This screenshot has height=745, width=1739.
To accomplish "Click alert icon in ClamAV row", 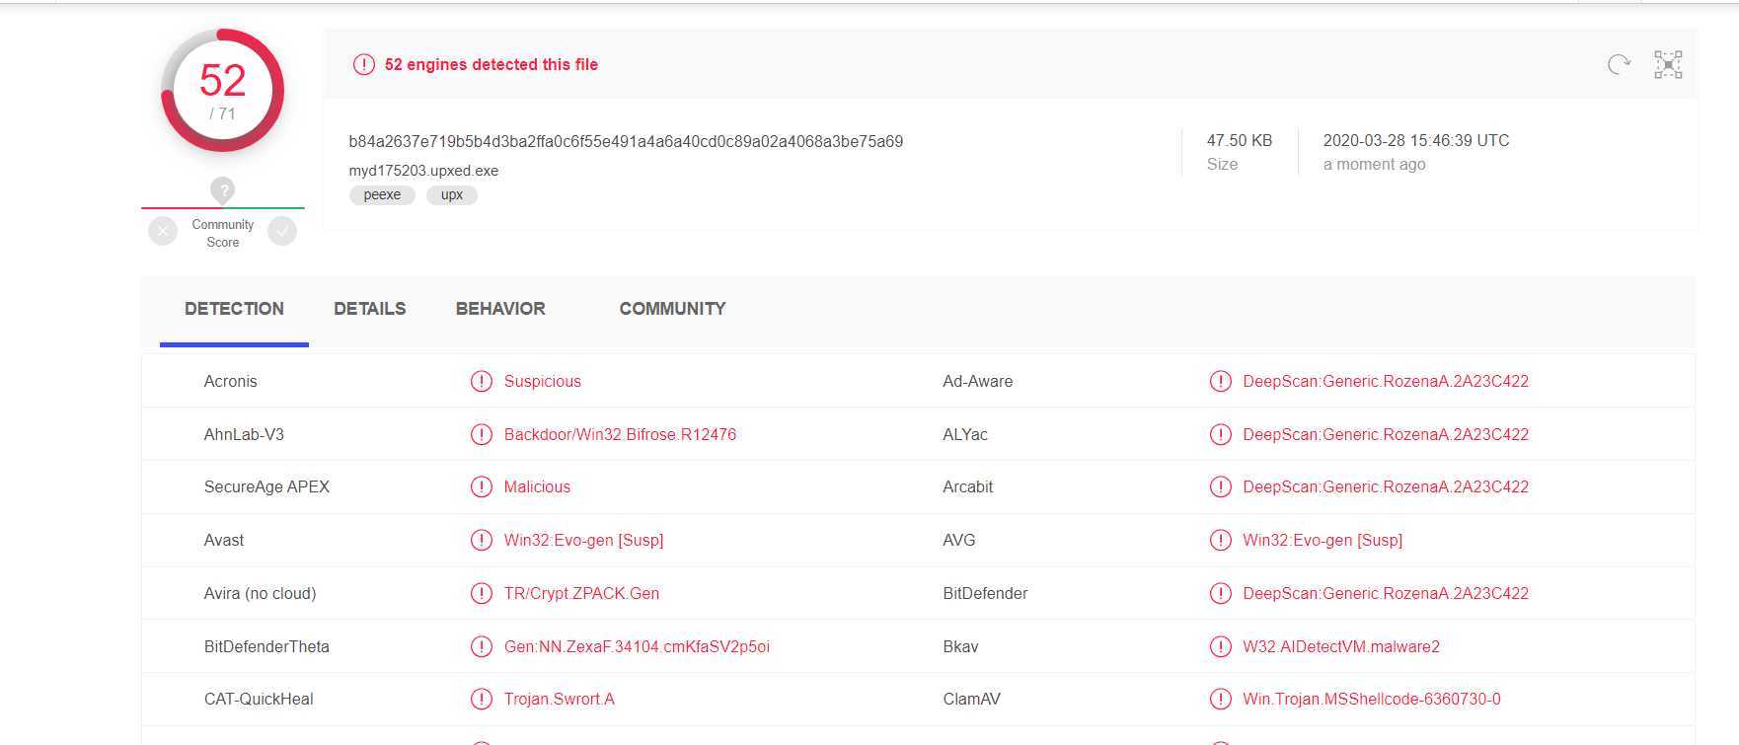I will coord(1221,699).
